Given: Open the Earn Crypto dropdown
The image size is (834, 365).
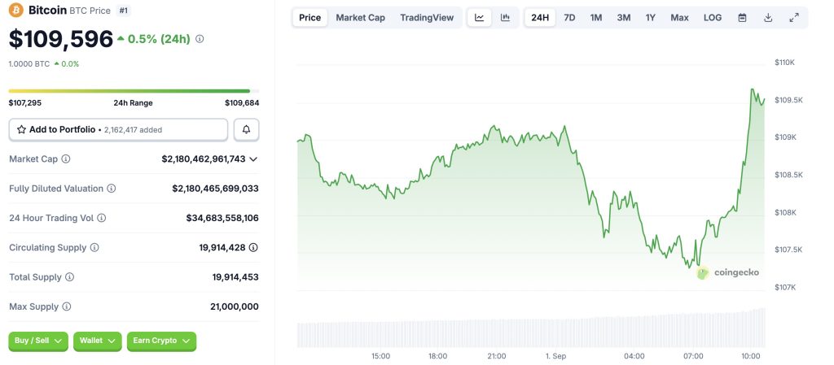Looking at the screenshot, I should [161, 341].
